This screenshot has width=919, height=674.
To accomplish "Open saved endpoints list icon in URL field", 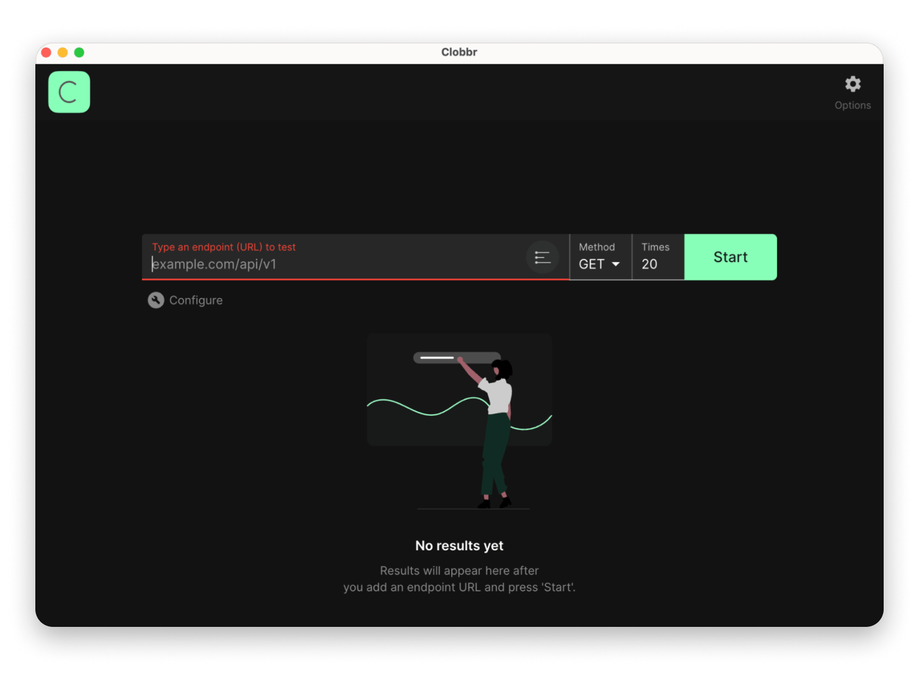I will pyautogui.click(x=542, y=257).
